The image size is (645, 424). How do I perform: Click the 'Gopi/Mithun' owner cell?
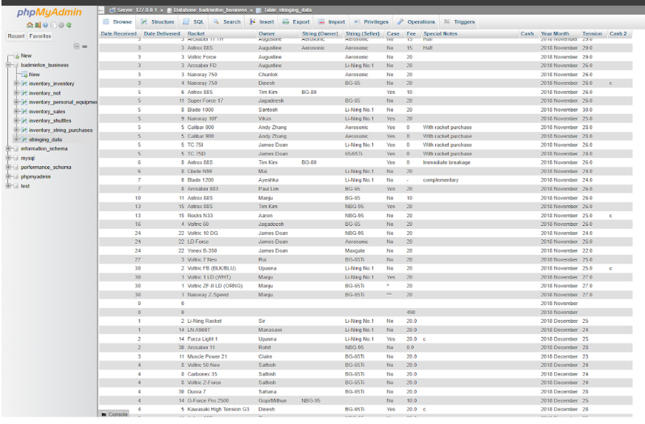(273, 400)
